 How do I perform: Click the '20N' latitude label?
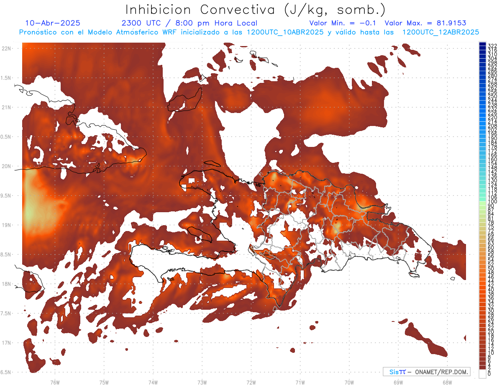7,166
